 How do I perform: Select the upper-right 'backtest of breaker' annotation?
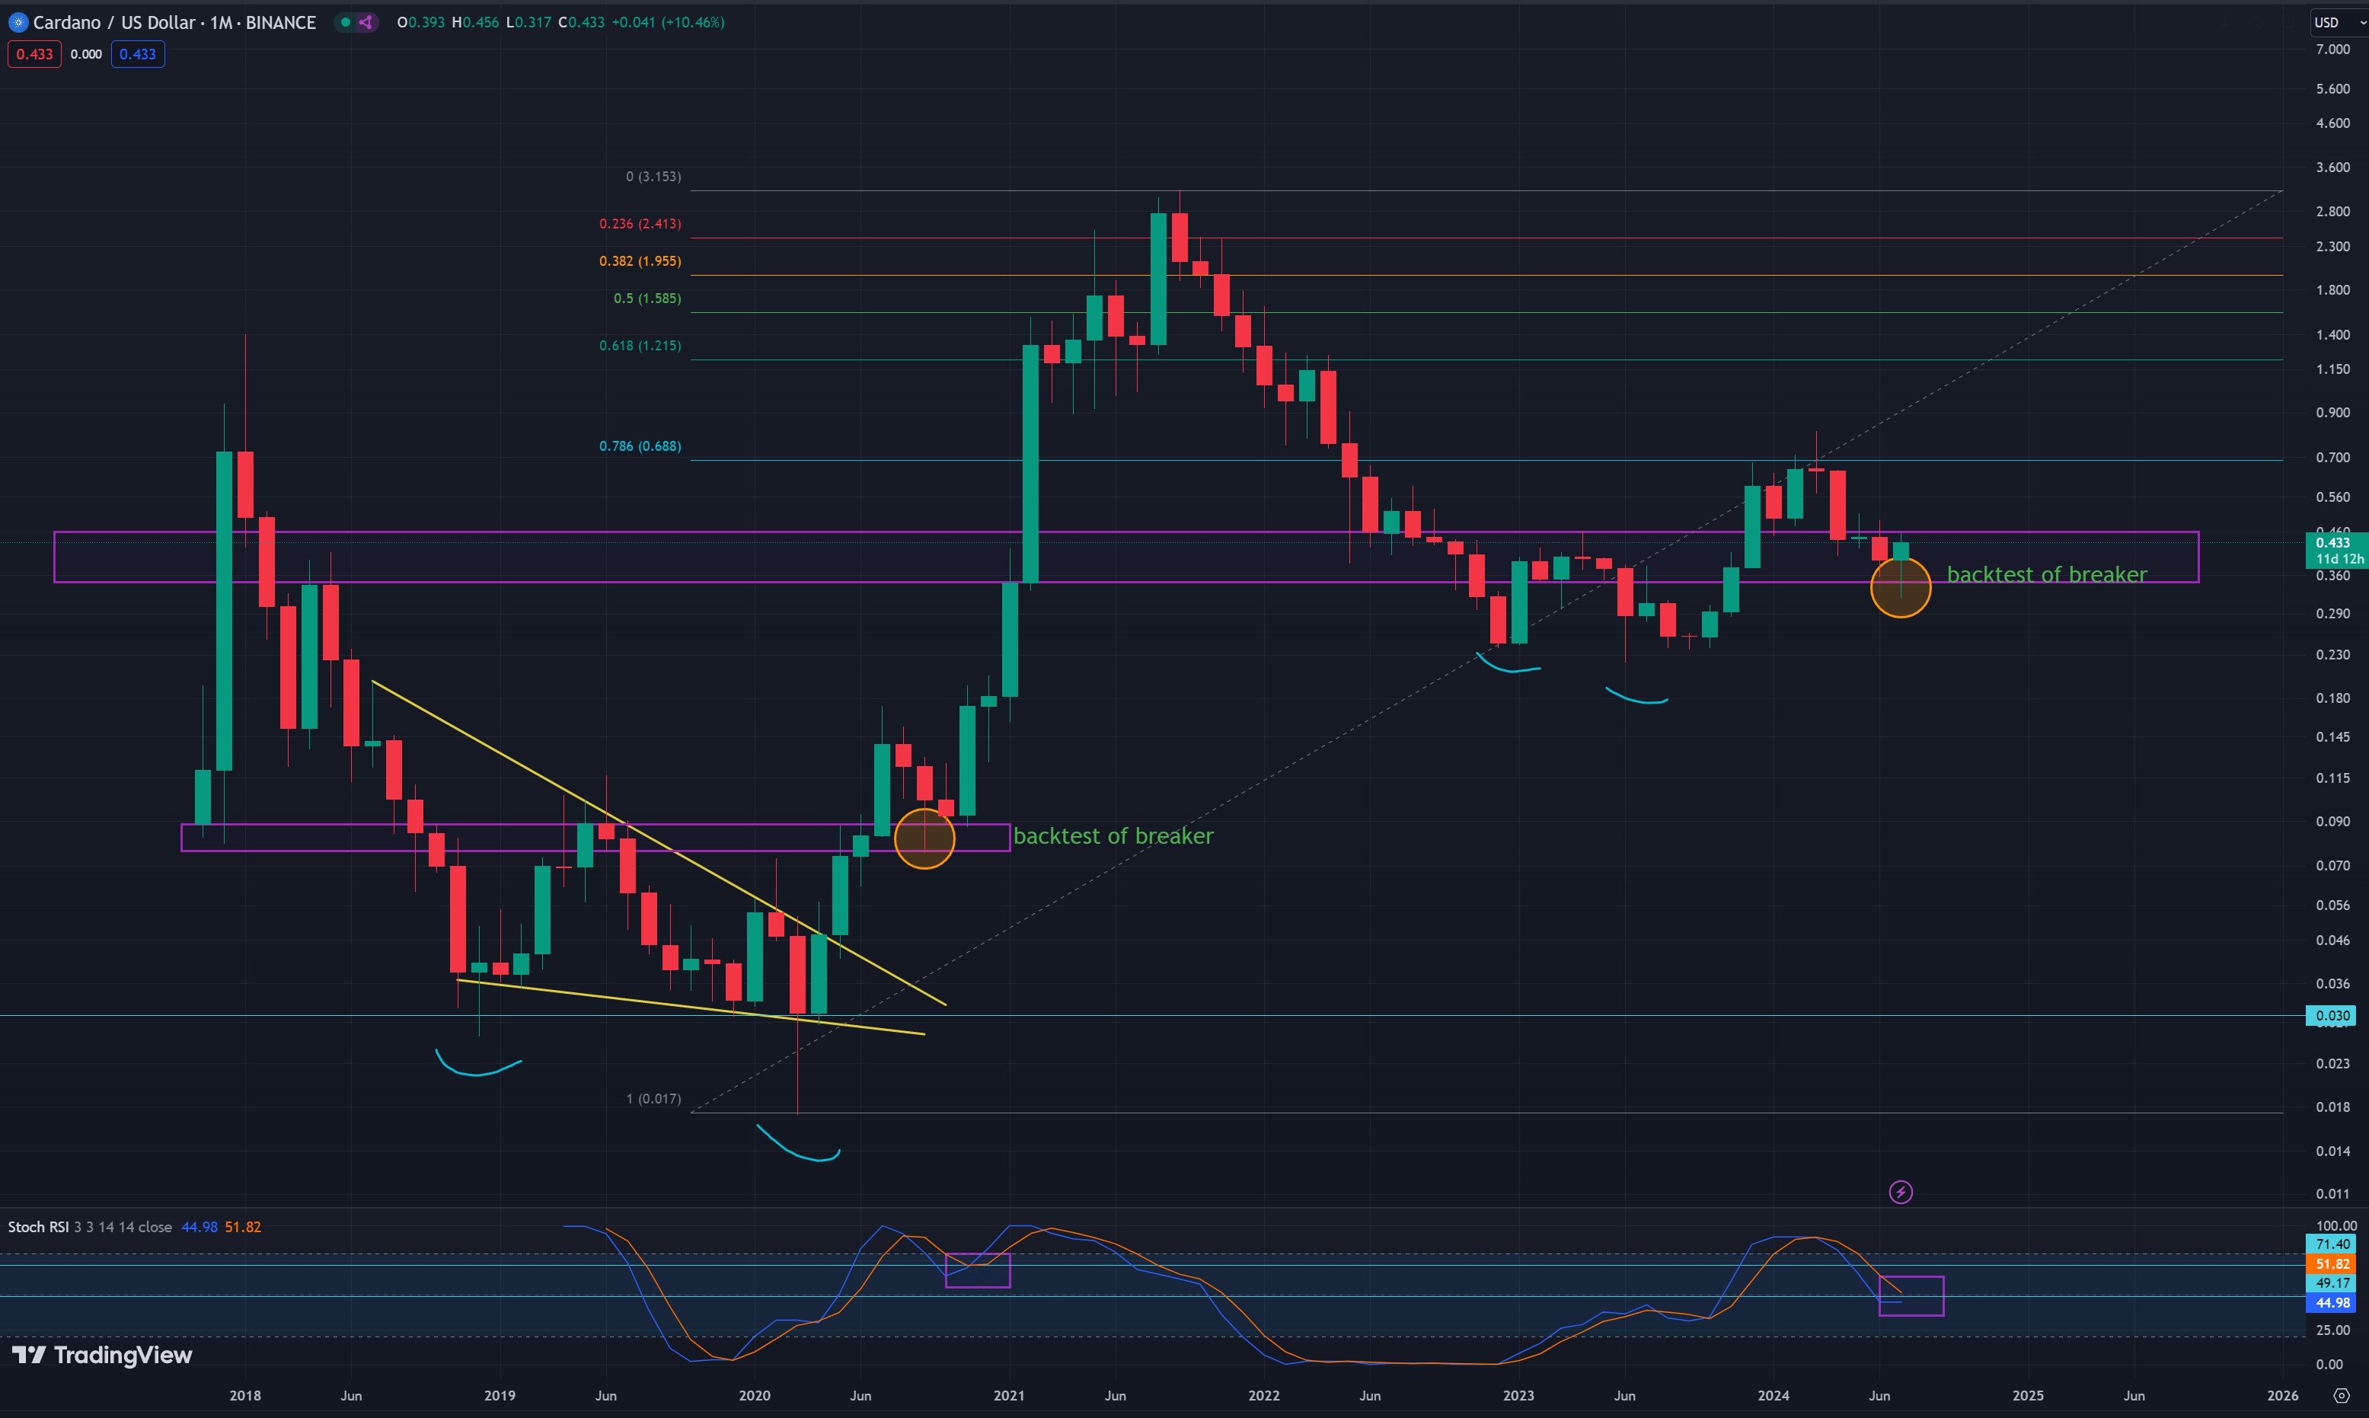coord(2047,575)
